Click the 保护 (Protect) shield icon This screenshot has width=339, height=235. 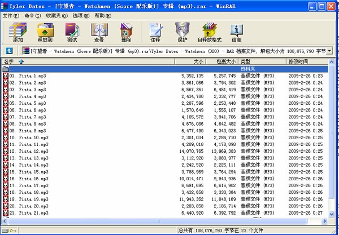182,32
